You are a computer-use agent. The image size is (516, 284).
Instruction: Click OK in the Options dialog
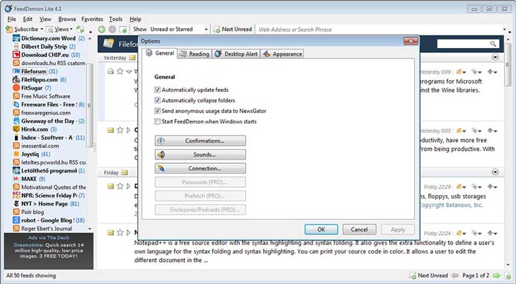(321, 229)
